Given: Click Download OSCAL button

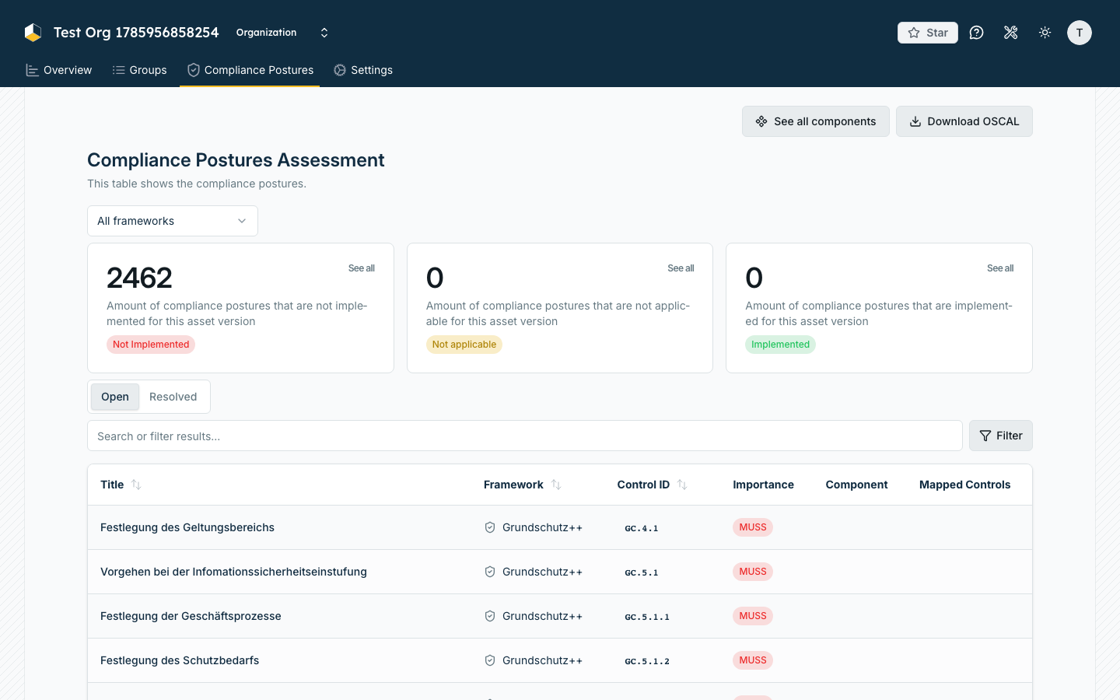Looking at the screenshot, I should (x=964, y=121).
